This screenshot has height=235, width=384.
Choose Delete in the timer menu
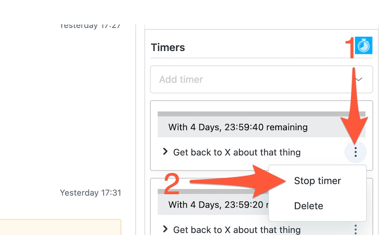[308, 206]
